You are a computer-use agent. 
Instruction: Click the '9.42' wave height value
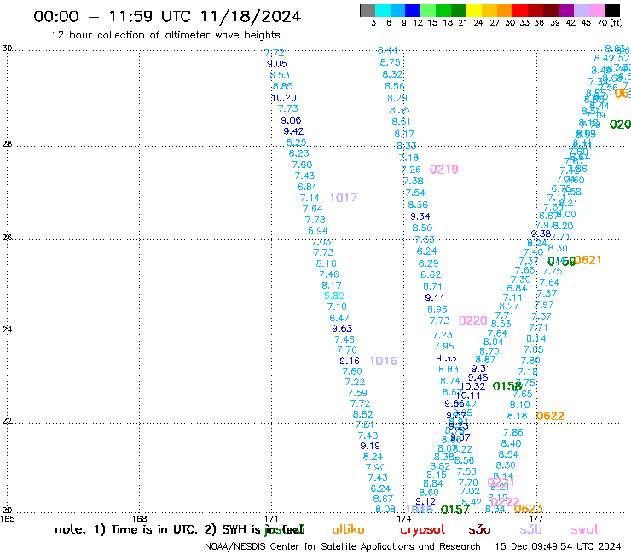click(293, 131)
